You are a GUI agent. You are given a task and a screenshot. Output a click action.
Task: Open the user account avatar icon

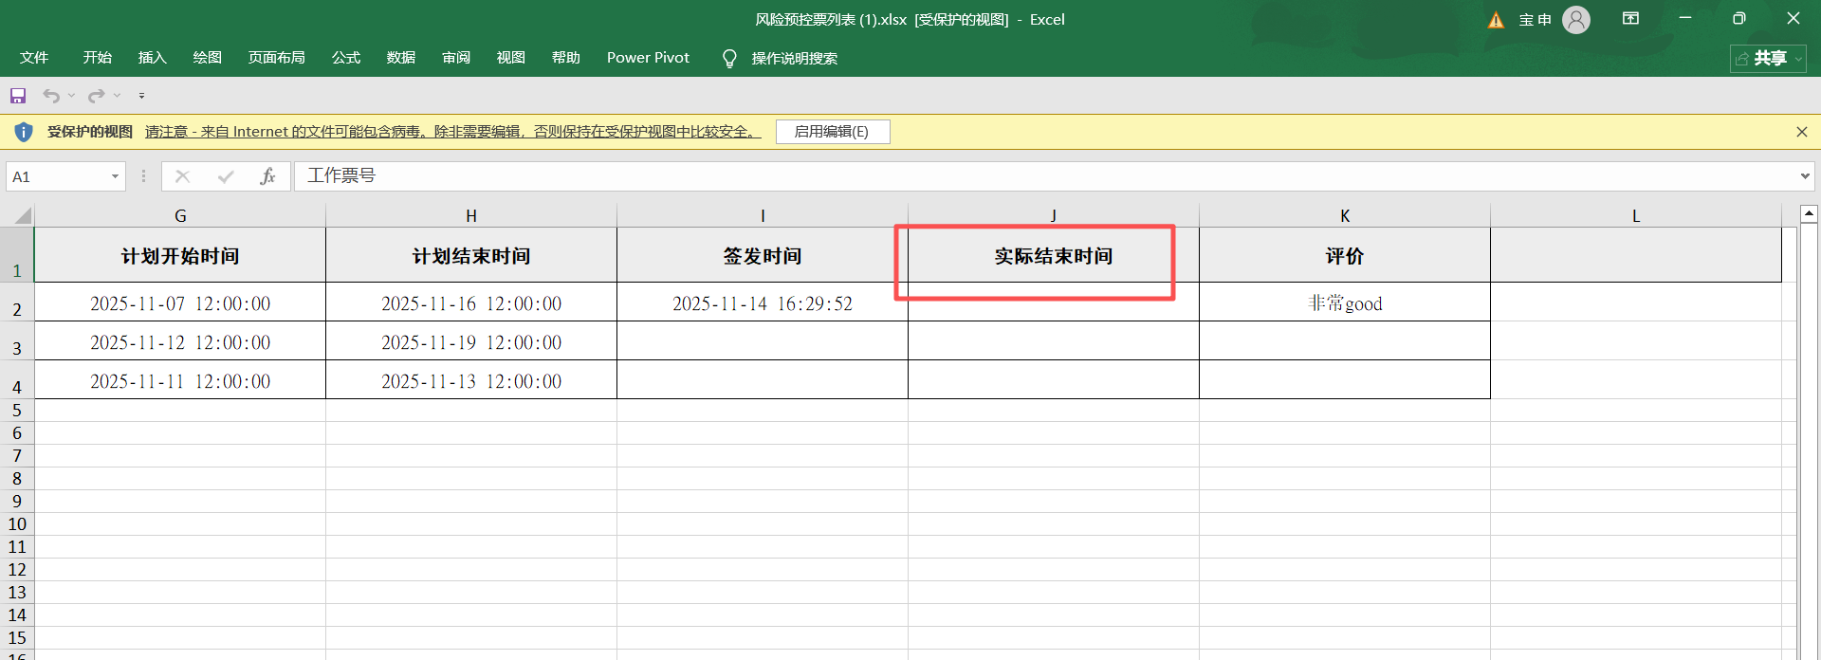click(1575, 20)
